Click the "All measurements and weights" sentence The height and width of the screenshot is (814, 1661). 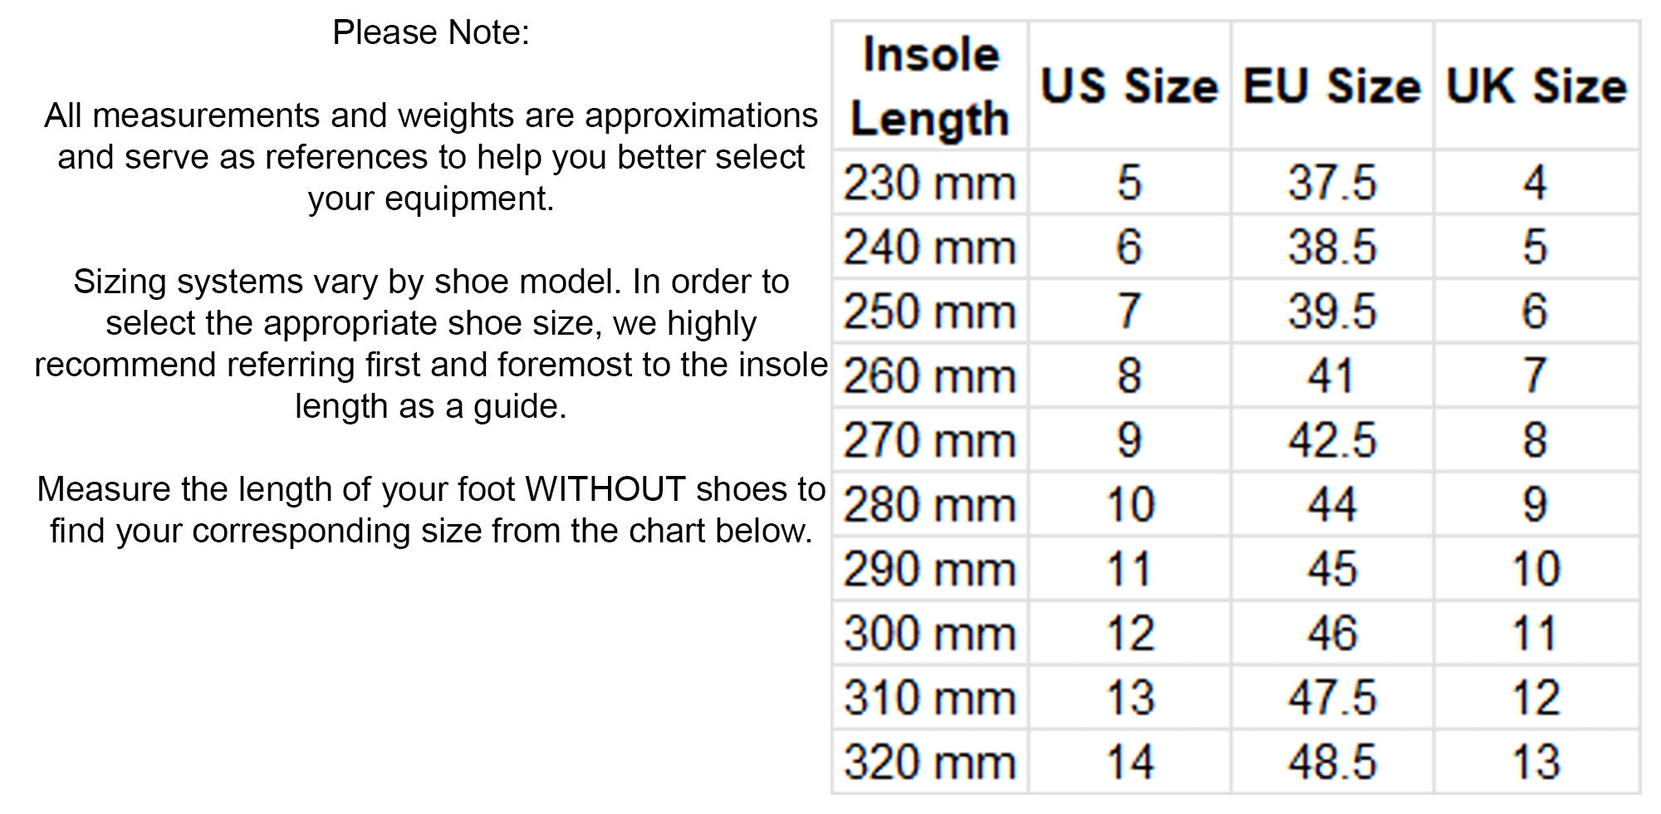[430, 116]
